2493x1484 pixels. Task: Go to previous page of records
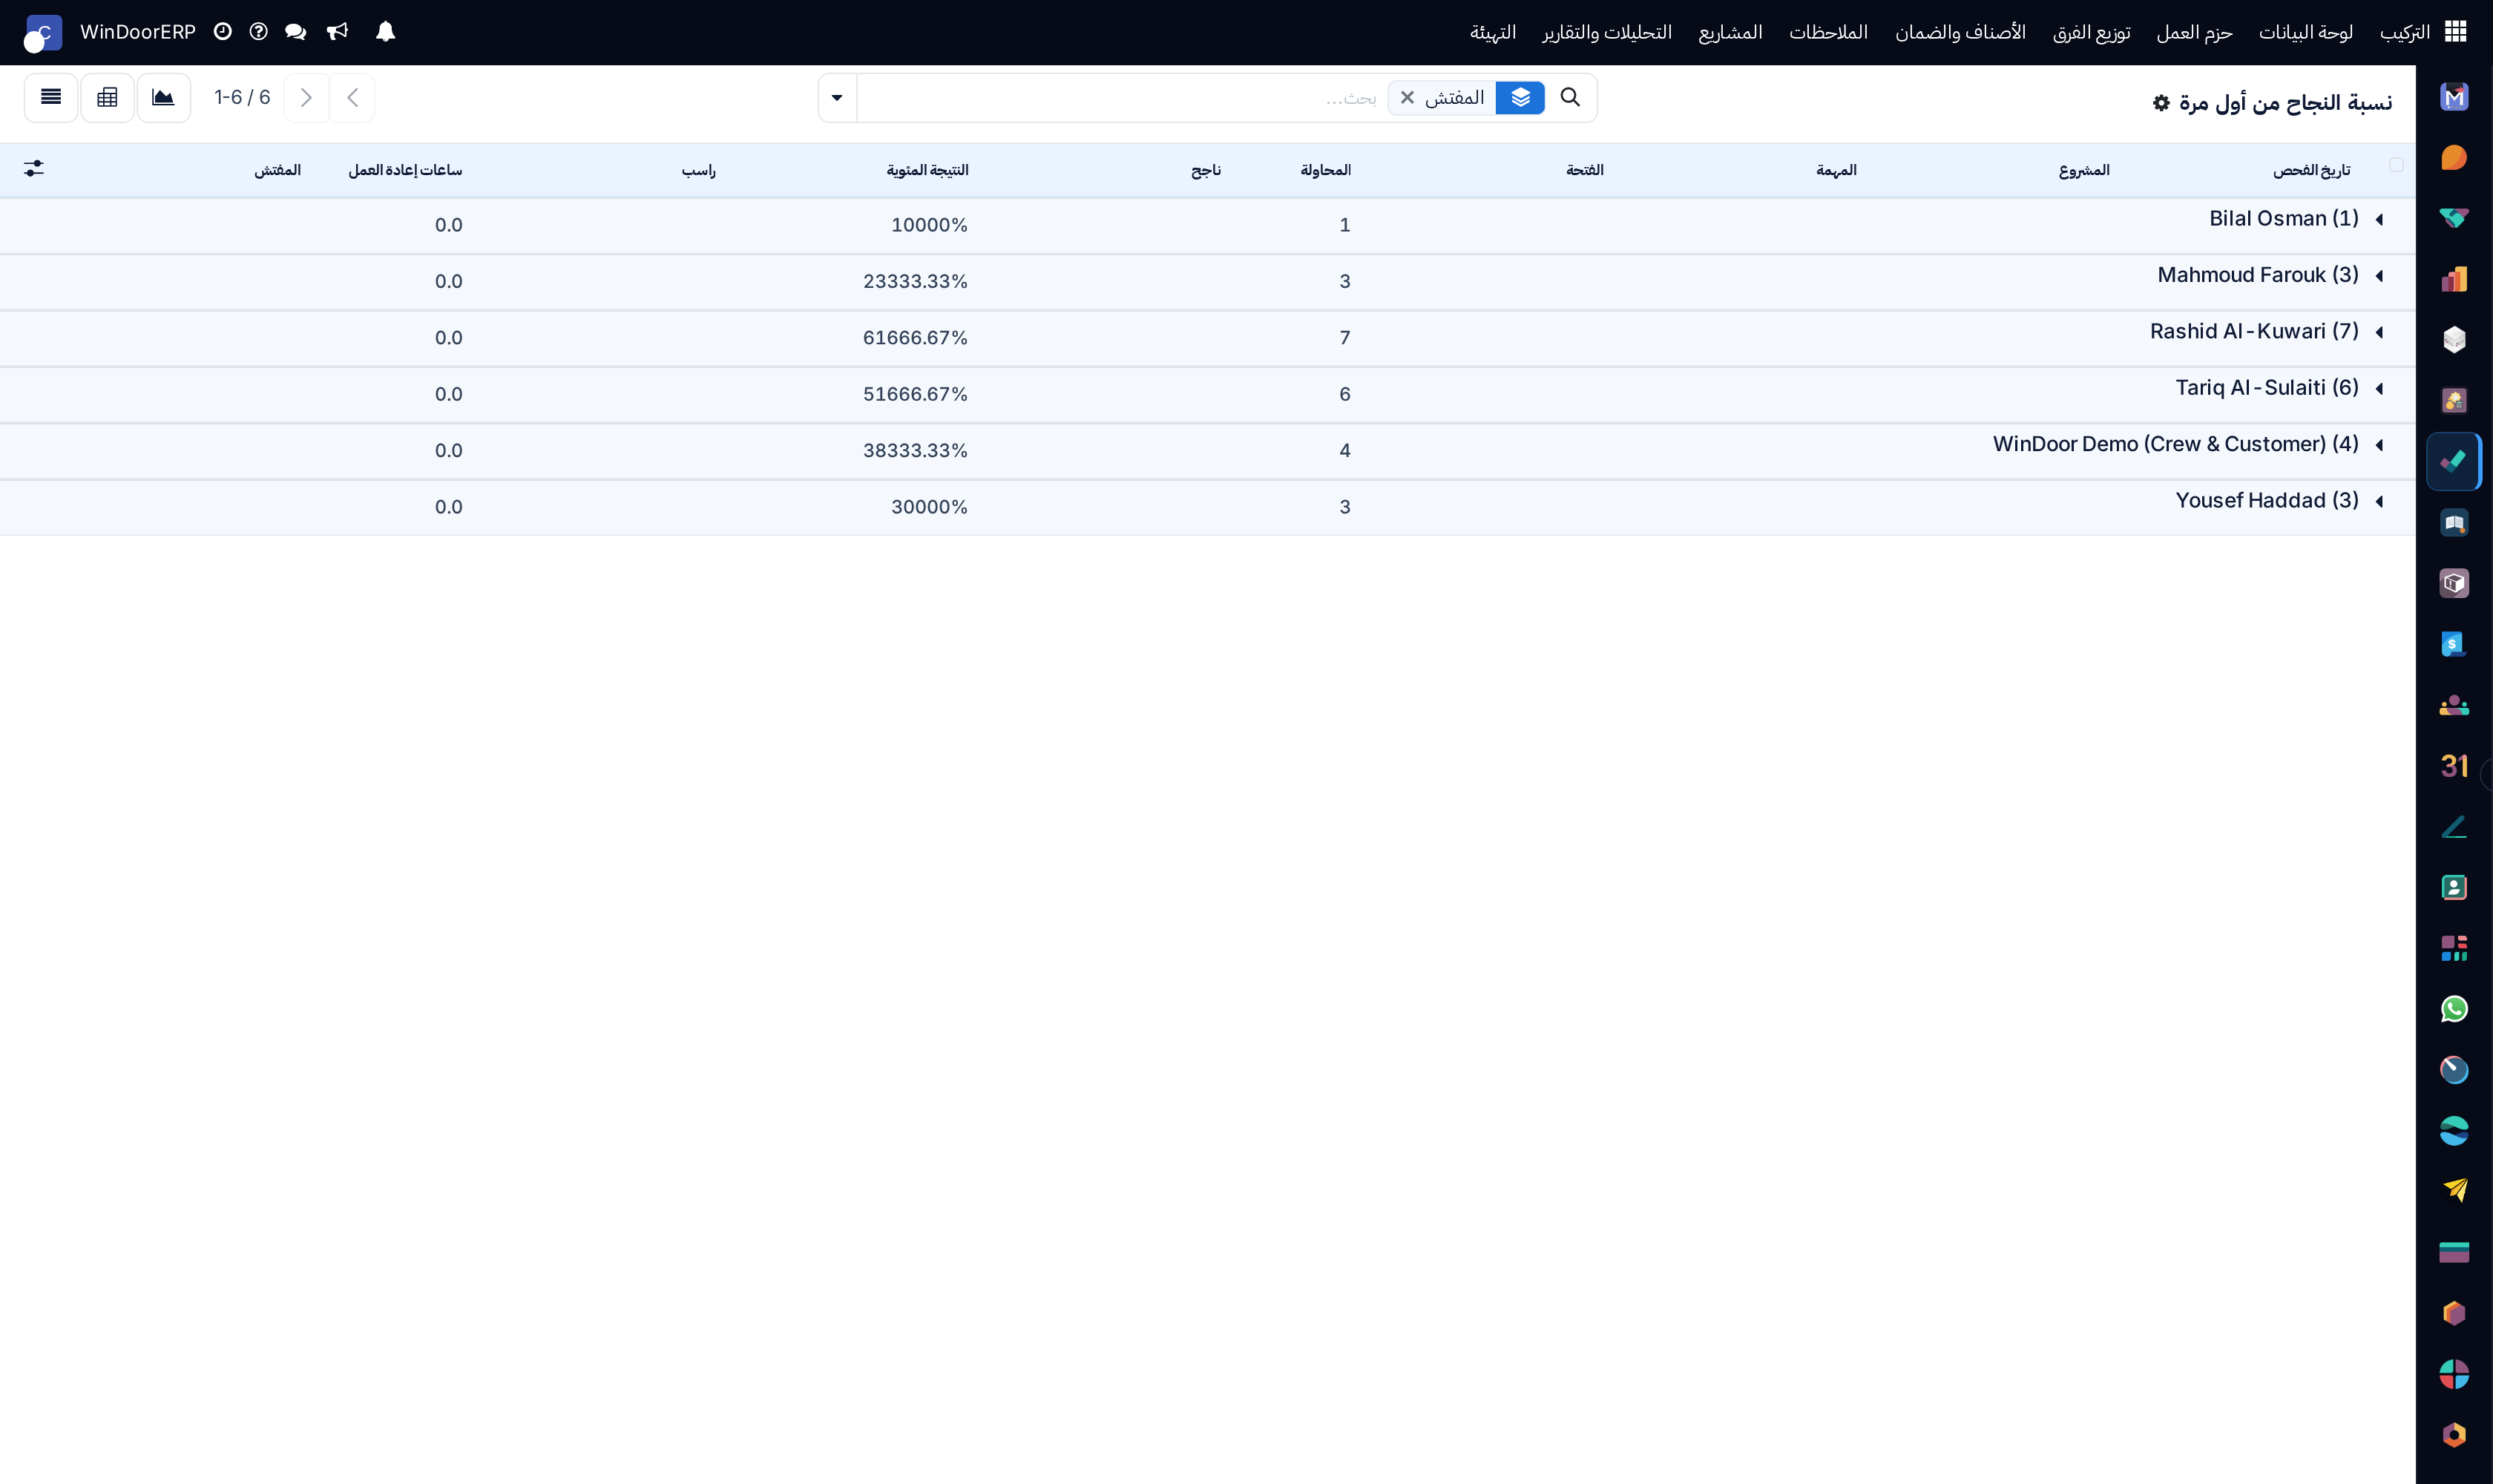[352, 97]
